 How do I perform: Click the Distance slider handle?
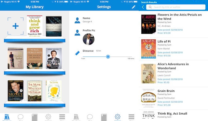[108, 57]
